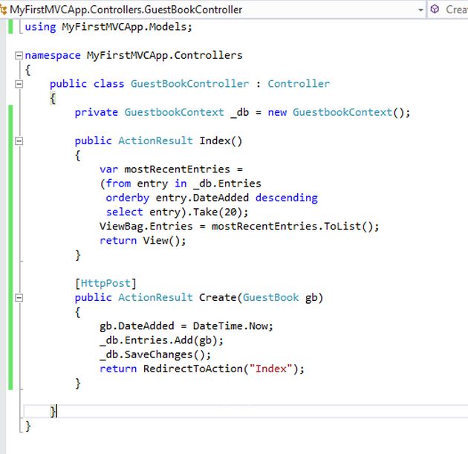Click 'return View();' statement
Screen dimensions: 468x454
(x=143, y=241)
